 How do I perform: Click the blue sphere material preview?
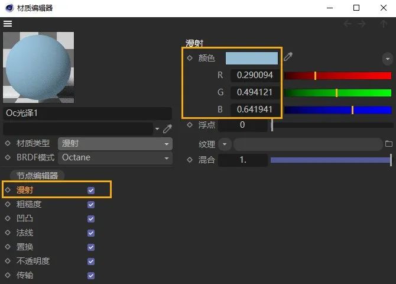tap(38, 67)
